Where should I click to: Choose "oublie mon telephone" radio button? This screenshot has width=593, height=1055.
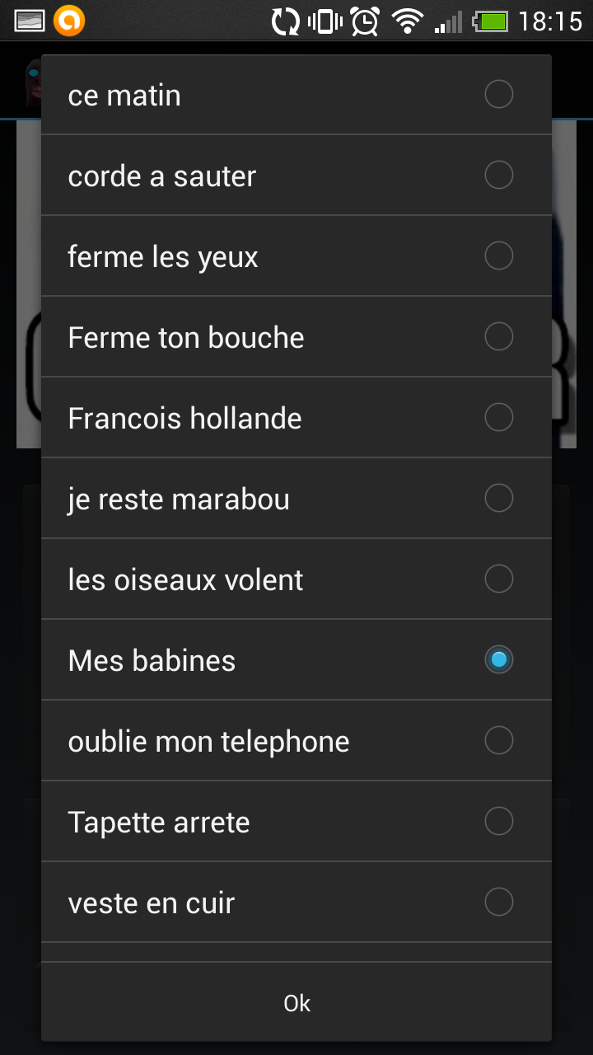[x=498, y=741]
